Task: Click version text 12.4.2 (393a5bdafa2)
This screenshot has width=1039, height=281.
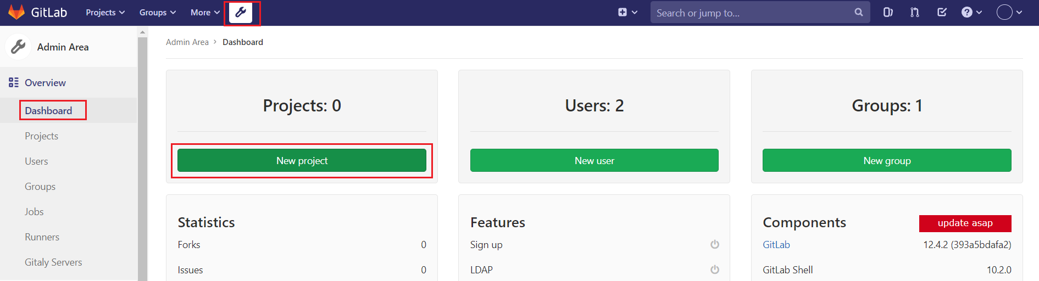Action: coord(967,244)
